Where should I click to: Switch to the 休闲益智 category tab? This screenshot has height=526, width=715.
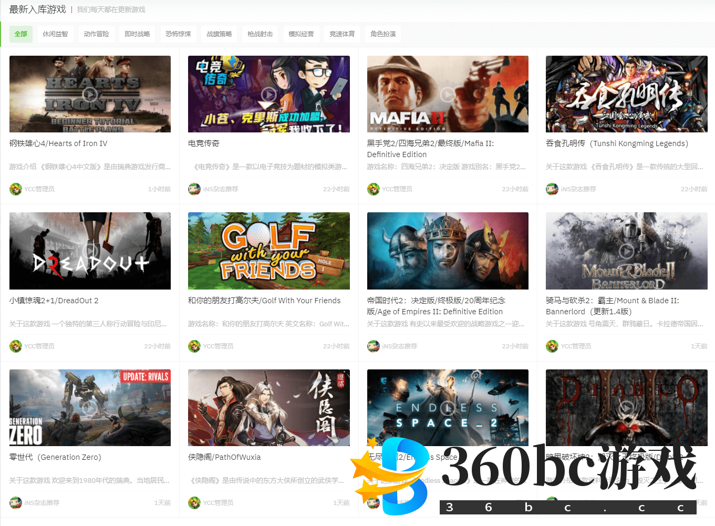coord(55,34)
